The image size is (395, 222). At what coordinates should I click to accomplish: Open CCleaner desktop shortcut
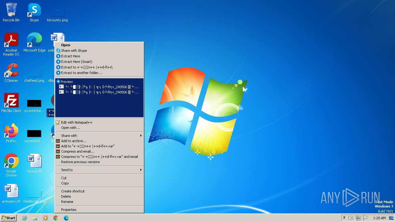[x=11, y=73]
